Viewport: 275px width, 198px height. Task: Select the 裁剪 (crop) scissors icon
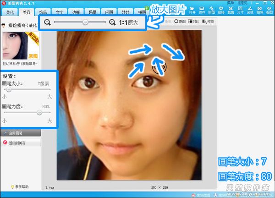[231, 10]
